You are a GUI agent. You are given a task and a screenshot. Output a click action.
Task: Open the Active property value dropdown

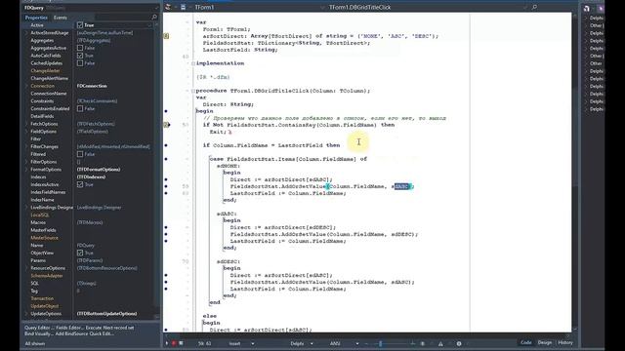click(149, 25)
